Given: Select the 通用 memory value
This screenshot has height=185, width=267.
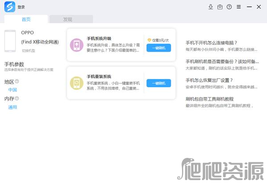Looking at the screenshot, I should [x=12, y=107].
